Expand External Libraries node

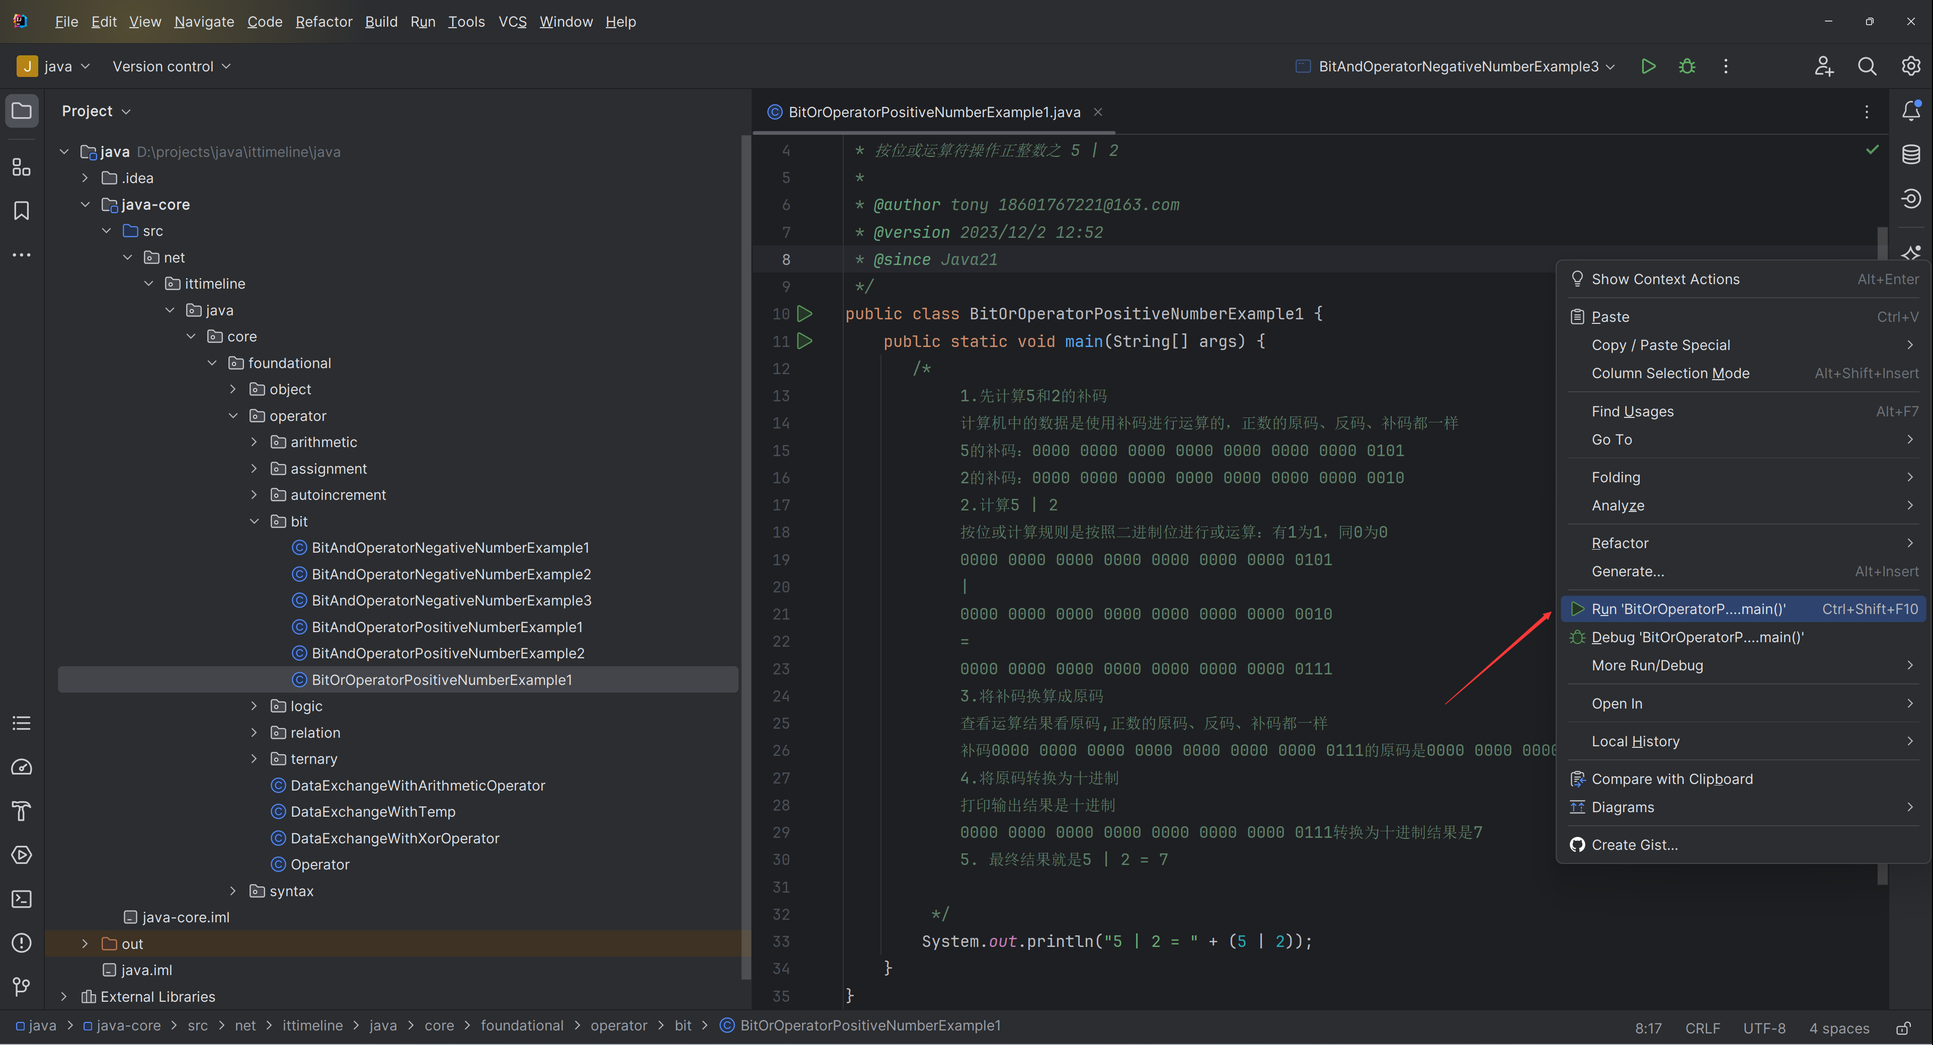64,996
